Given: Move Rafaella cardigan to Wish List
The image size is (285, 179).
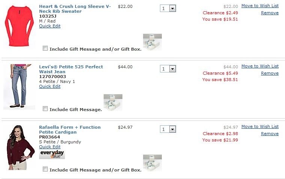Looking at the screenshot, I should [x=260, y=126].
